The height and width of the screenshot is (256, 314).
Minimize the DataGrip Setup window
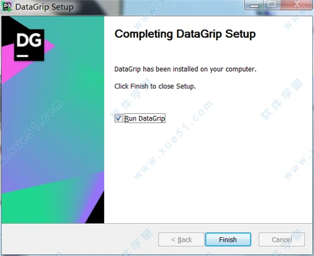point(254,4)
